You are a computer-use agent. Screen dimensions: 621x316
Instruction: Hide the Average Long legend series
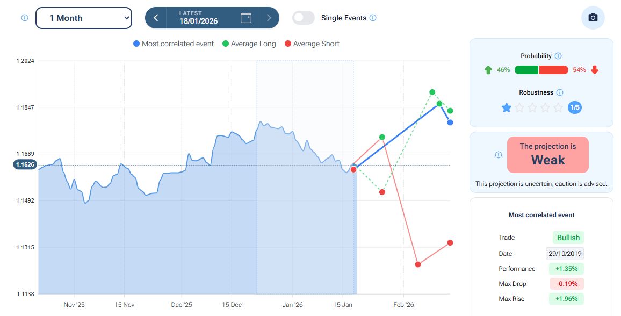click(249, 44)
